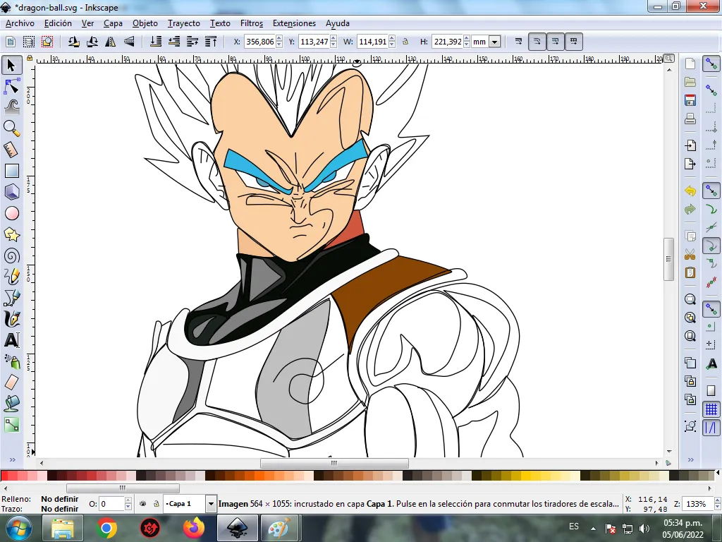The height and width of the screenshot is (542, 722).
Task: Toggle the width/height ratio lock
Action: (x=405, y=42)
